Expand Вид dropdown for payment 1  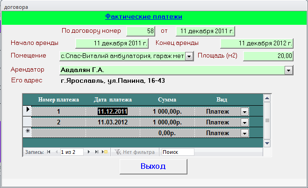click(244, 112)
